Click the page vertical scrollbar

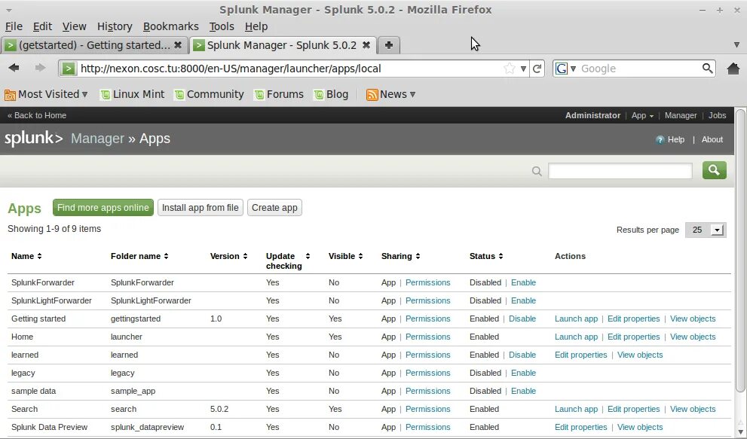pyautogui.click(x=740, y=252)
